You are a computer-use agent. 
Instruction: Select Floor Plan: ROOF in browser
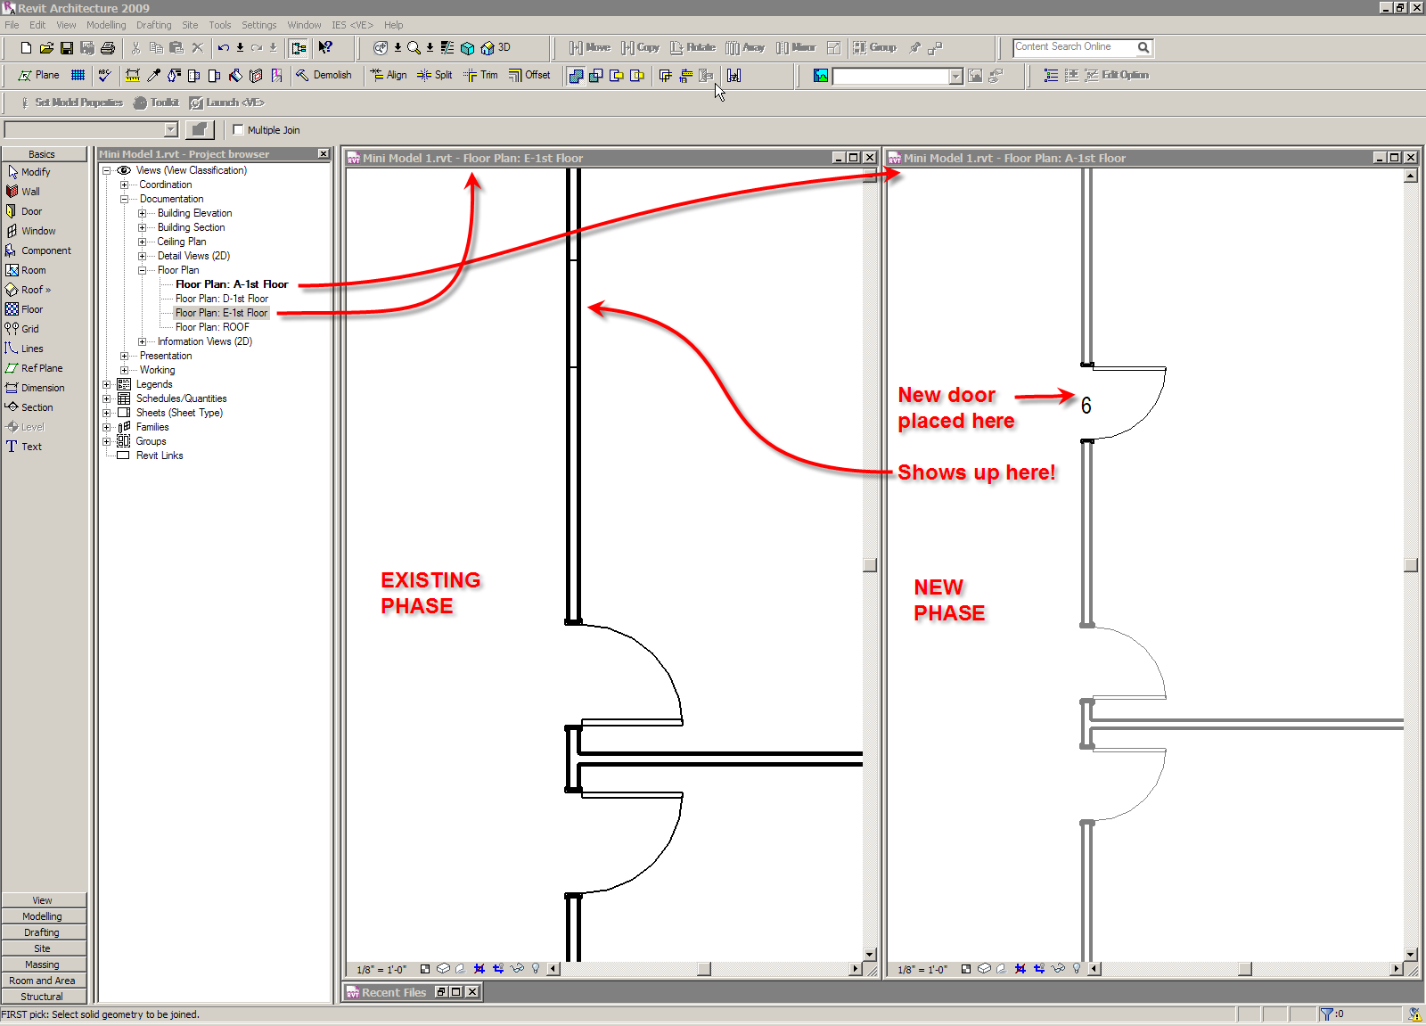click(212, 327)
